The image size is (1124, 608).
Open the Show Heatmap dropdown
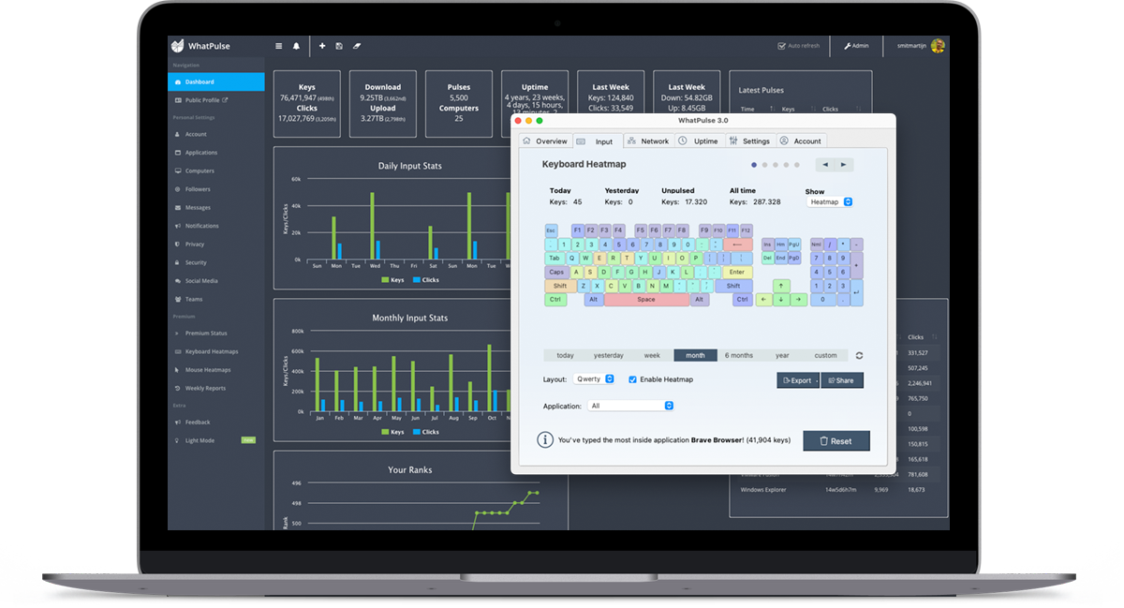click(828, 201)
